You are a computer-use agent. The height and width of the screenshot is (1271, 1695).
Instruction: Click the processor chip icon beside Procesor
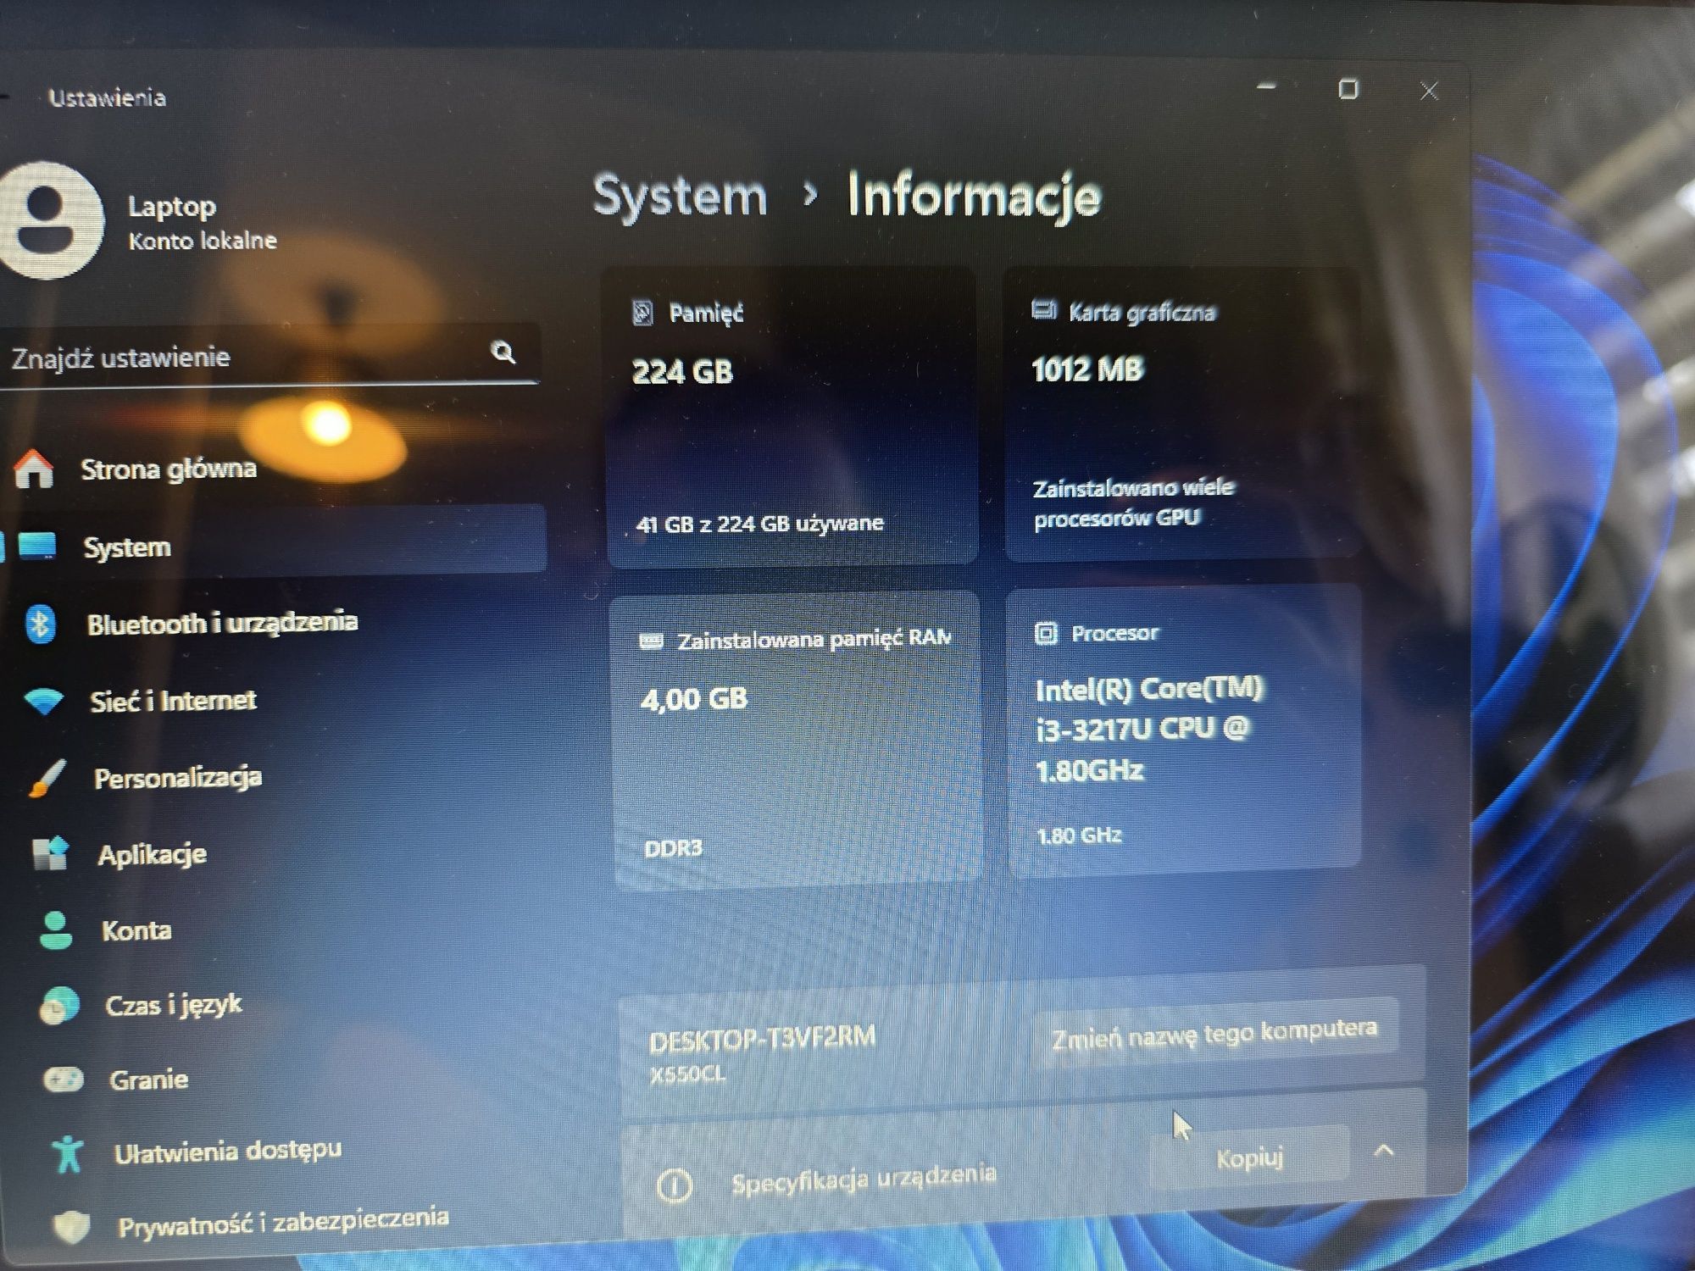click(1047, 633)
